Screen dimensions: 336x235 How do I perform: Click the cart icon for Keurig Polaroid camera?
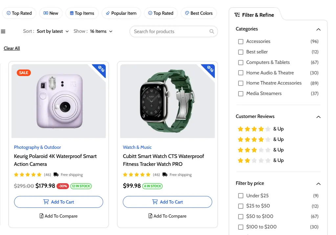coord(46,202)
